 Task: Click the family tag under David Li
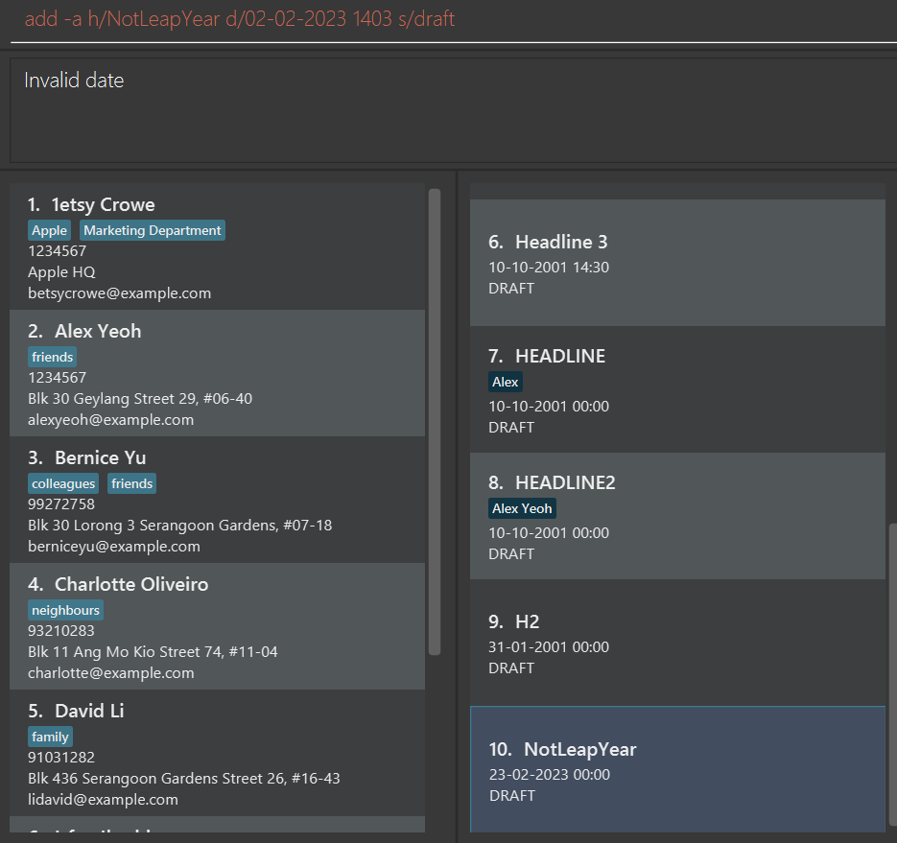pyautogui.click(x=50, y=737)
